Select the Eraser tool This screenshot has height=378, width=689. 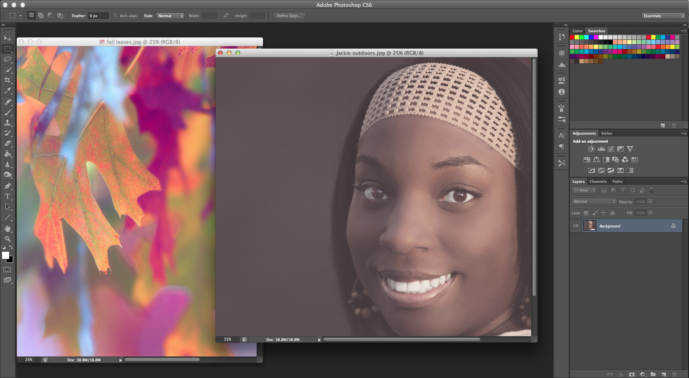coord(8,143)
